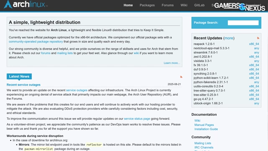
Task: Open the Recent Updates RSS feed icon
Action: (x=258, y=38)
